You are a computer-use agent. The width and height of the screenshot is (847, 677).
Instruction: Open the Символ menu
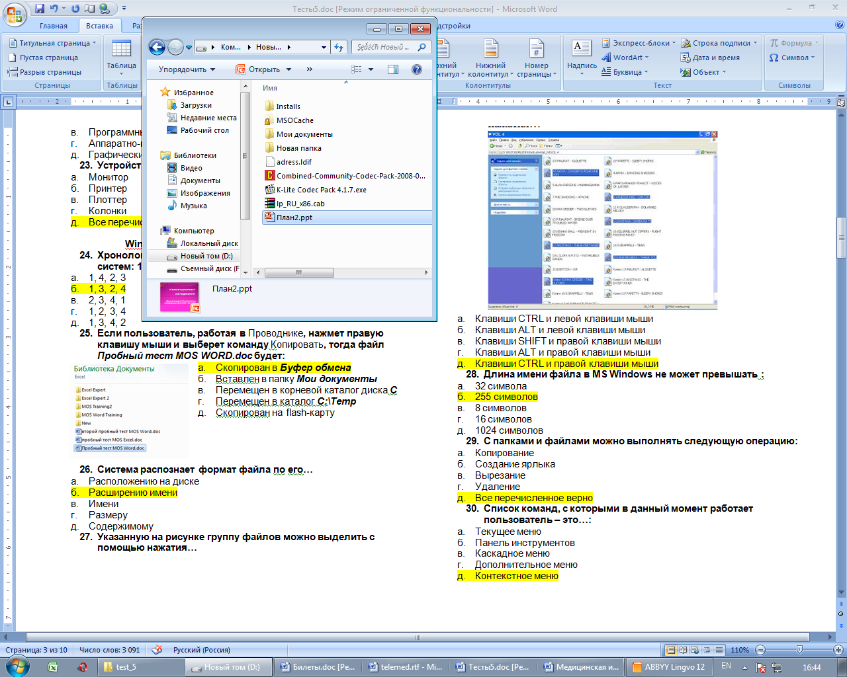point(792,58)
